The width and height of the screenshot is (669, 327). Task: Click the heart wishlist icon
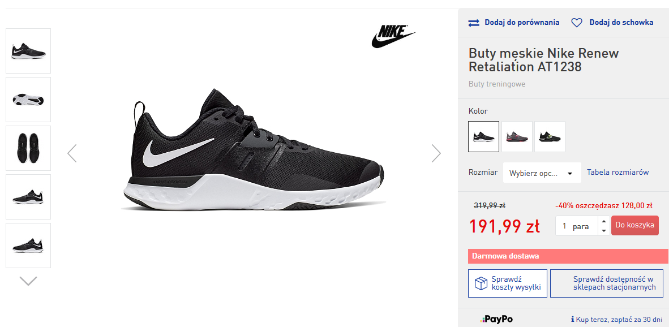click(577, 23)
